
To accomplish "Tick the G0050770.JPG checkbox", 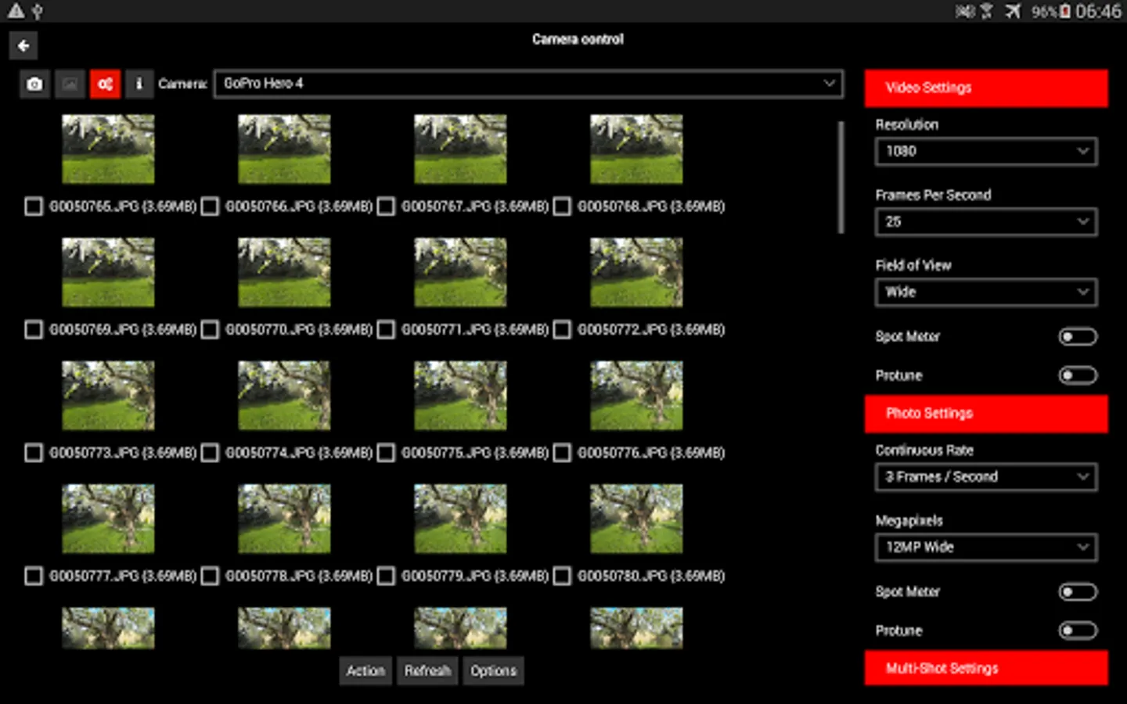I will [x=210, y=329].
